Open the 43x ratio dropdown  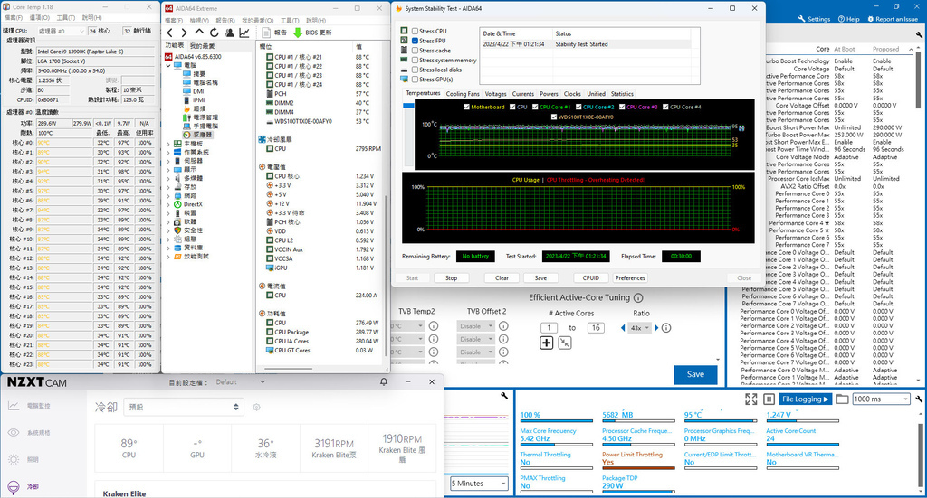(640, 328)
